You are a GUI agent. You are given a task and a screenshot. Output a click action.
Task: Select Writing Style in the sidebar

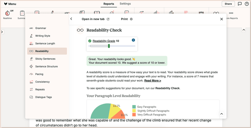coord(47,36)
